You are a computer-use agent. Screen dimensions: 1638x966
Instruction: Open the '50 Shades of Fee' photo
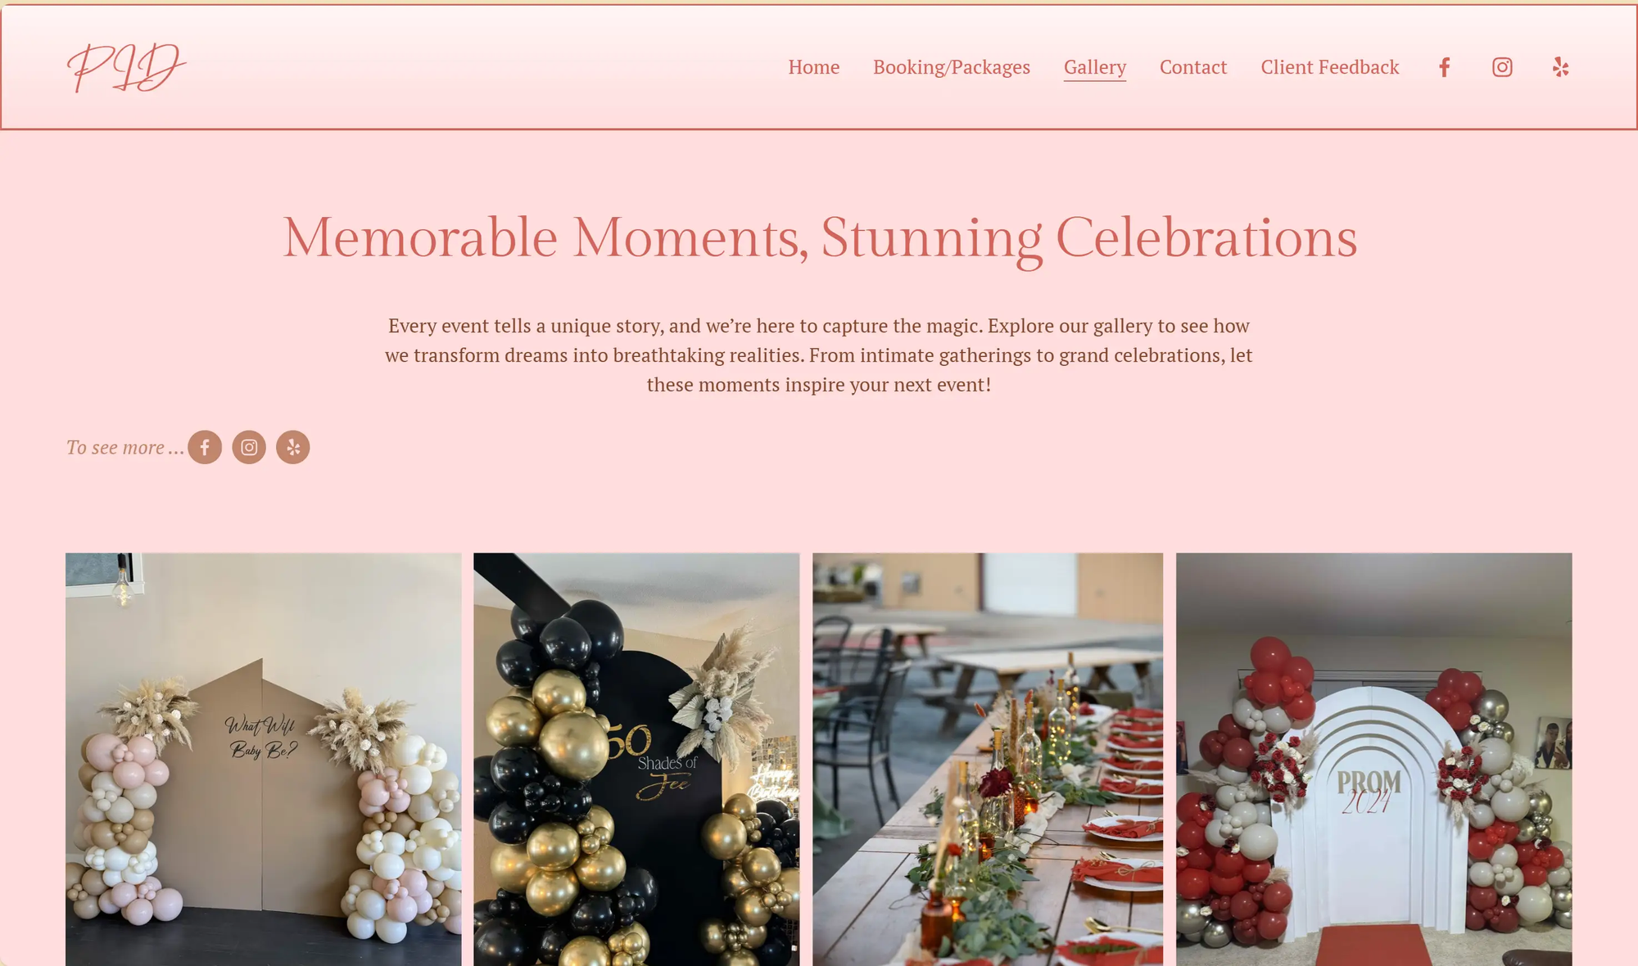tap(636, 759)
